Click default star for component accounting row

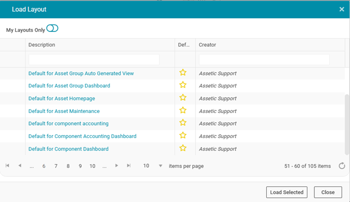tap(183, 123)
